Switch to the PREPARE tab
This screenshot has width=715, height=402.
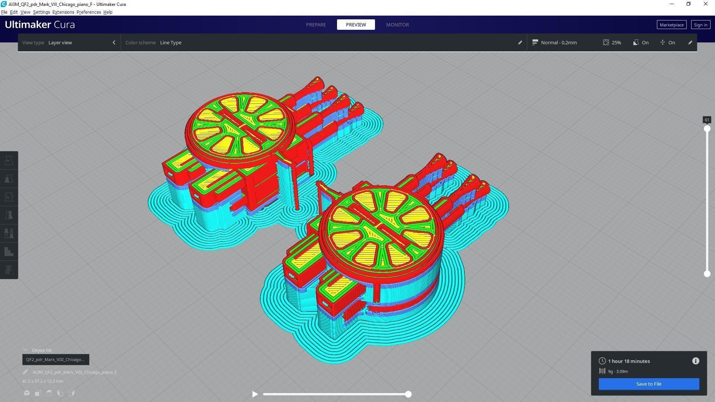(x=316, y=25)
